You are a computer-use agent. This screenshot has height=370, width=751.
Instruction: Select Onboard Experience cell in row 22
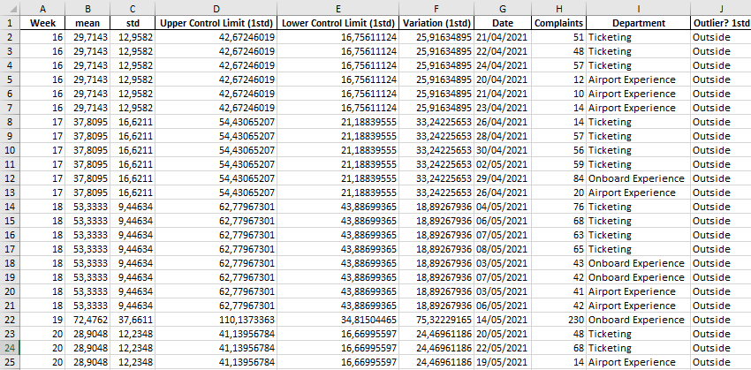(639, 320)
